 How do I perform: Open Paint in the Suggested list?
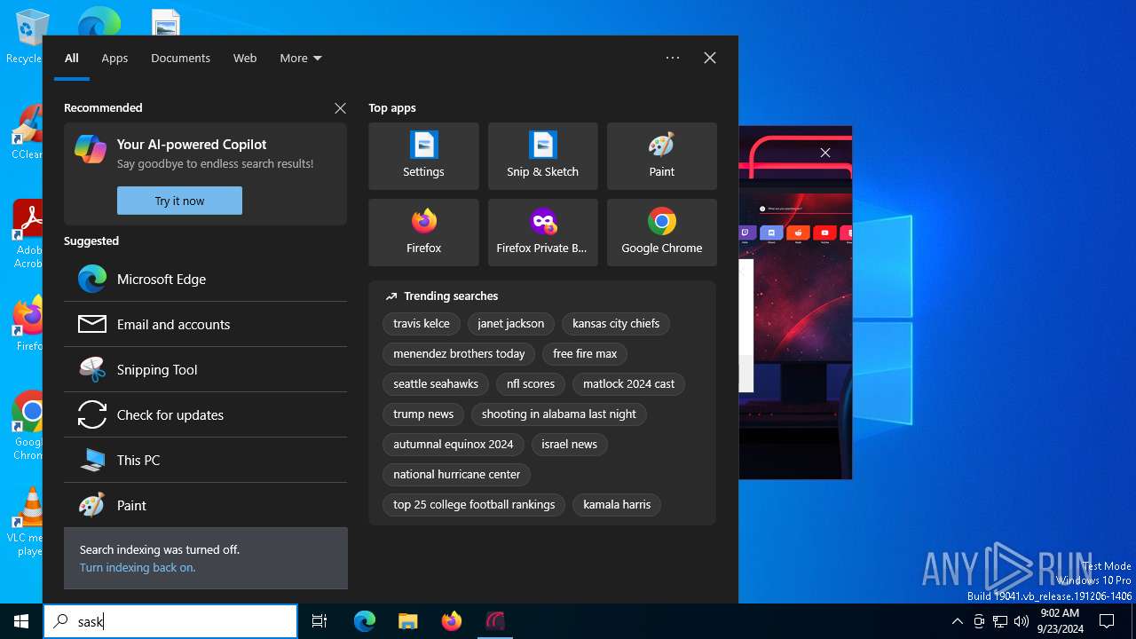[x=205, y=505]
